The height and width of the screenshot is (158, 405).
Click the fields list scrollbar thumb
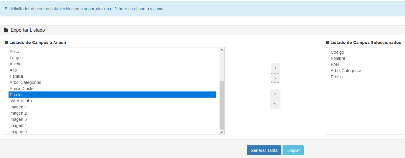(222, 105)
